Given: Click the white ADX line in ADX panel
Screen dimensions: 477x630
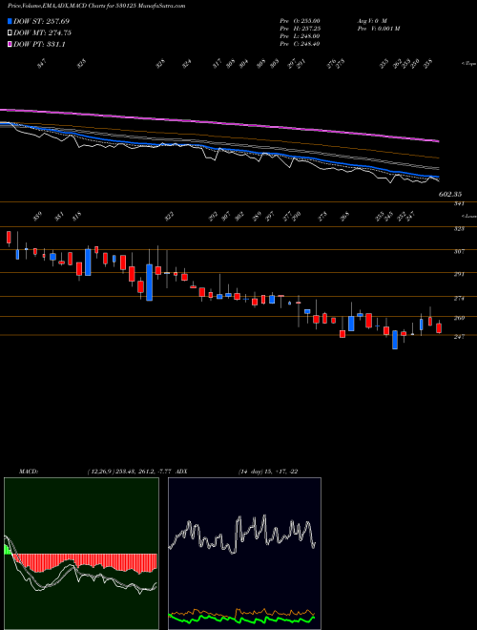Looking at the screenshot, I should pyautogui.click(x=242, y=534).
